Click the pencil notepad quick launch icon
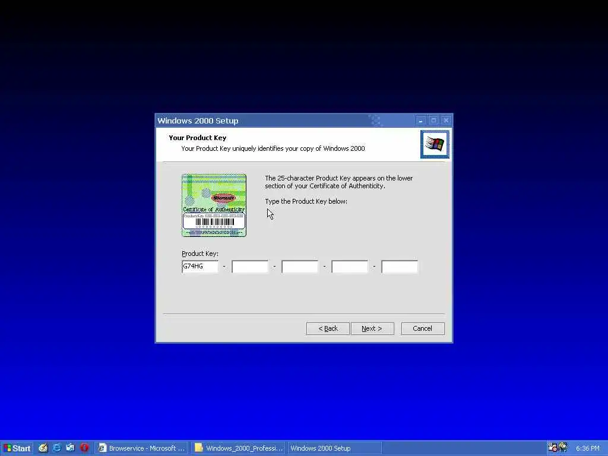The image size is (608, 456). click(43, 448)
